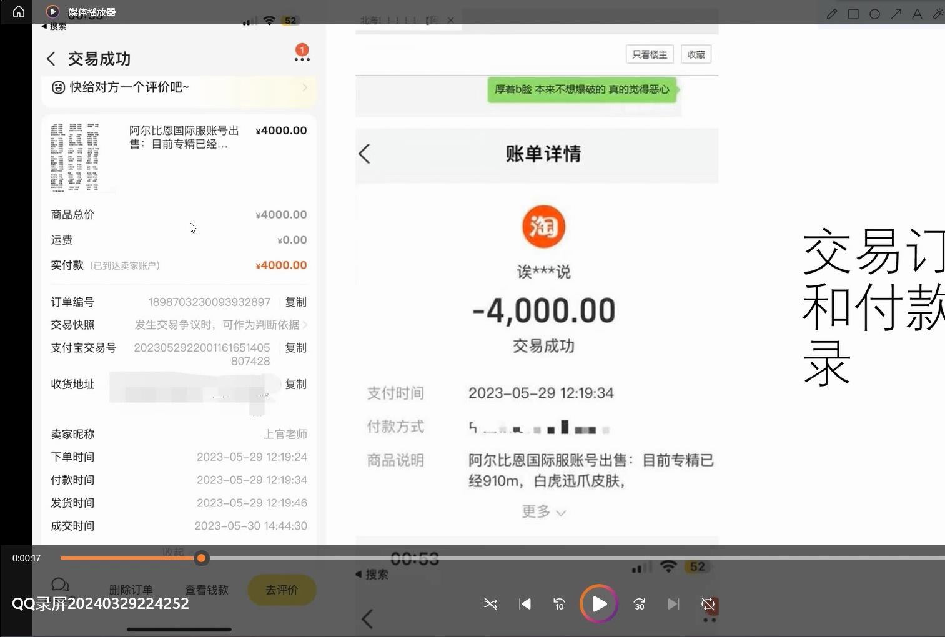Image resolution: width=945 pixels, height=637 pixels.
Task: Click 去评价 yellow button
Action: (x=282, y=590)
